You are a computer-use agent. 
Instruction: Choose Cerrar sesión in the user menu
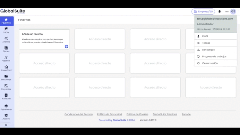point(215,63)
